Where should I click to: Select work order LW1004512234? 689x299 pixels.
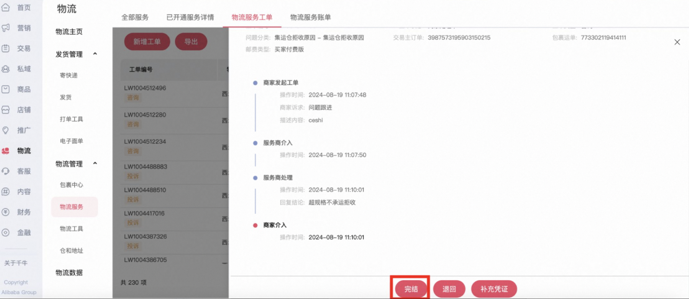point(145,141)
